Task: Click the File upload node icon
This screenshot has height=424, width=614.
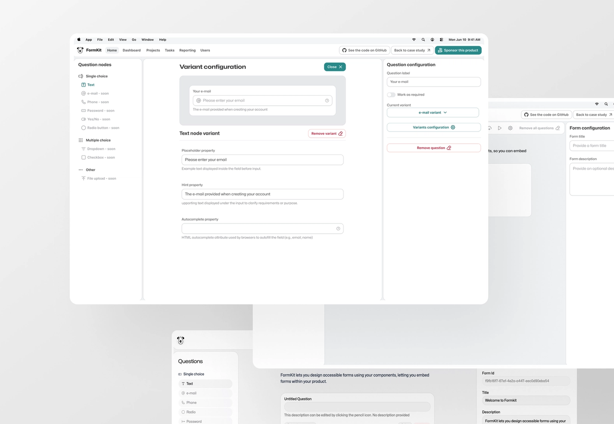Action: (83, 178)
